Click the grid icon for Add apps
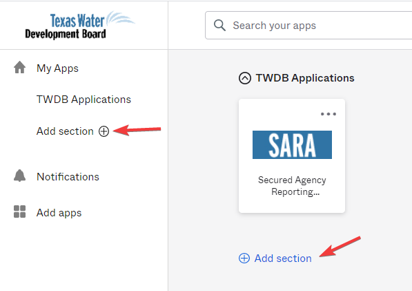412x291 pixels. click(x=20, y=212)
